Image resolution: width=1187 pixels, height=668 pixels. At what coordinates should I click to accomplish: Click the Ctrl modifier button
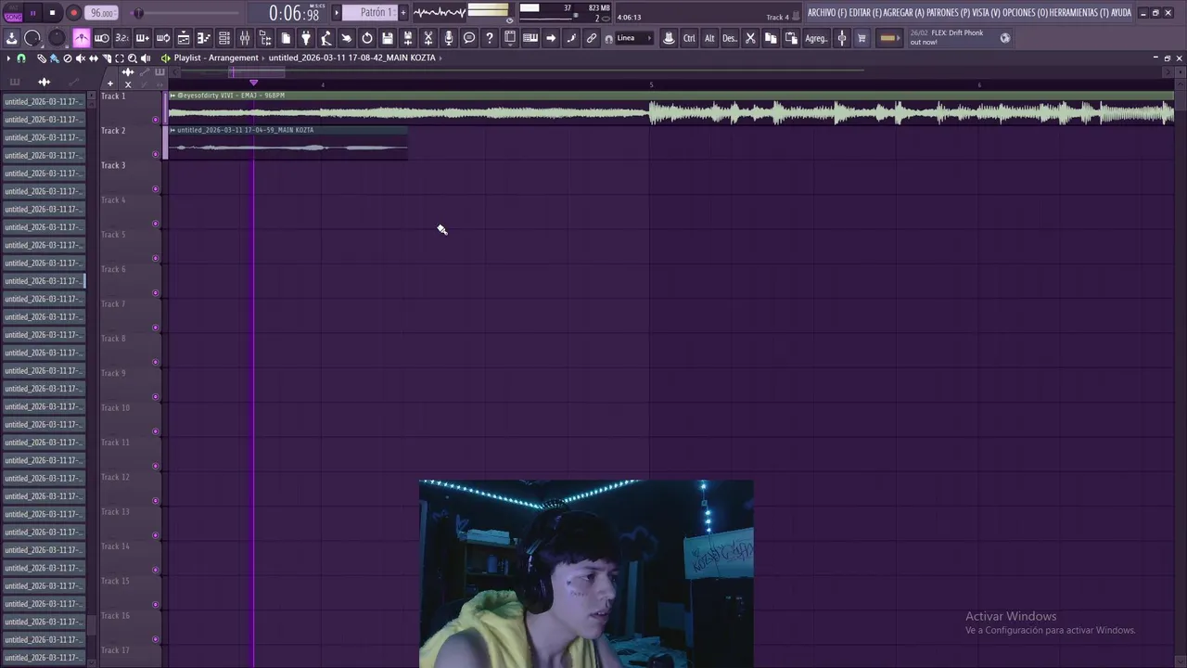pyautogui.click(x=689, y=38)
